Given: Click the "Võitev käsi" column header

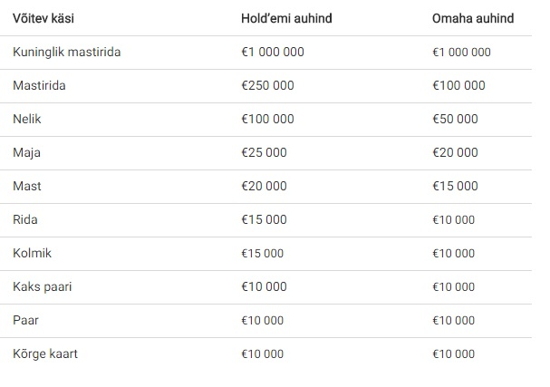Looking at the screenshot, I should pos(43,19).
